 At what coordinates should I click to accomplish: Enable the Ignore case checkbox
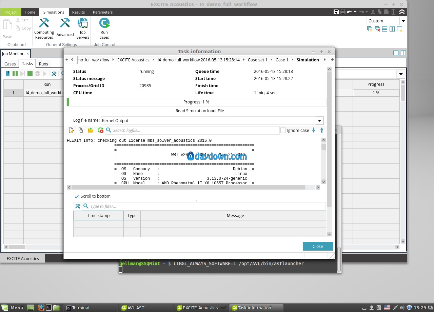click(x=283, y=130)
